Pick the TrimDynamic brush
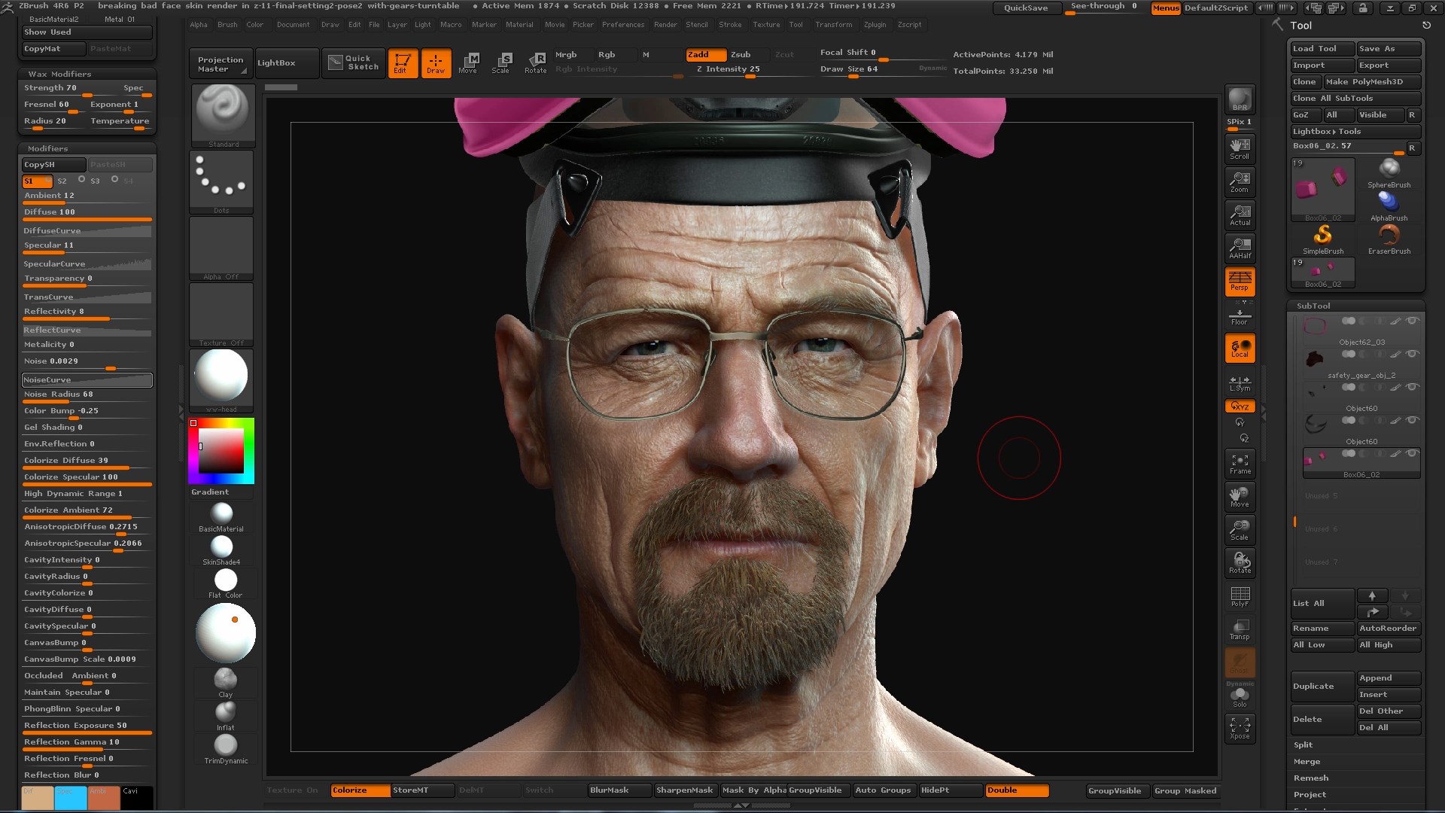This screenshot has height=813, width=1445. click(x=226, y=748)
